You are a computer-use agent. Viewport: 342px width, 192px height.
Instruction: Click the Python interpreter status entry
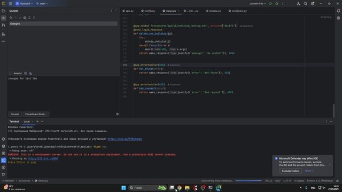[320, 181]
